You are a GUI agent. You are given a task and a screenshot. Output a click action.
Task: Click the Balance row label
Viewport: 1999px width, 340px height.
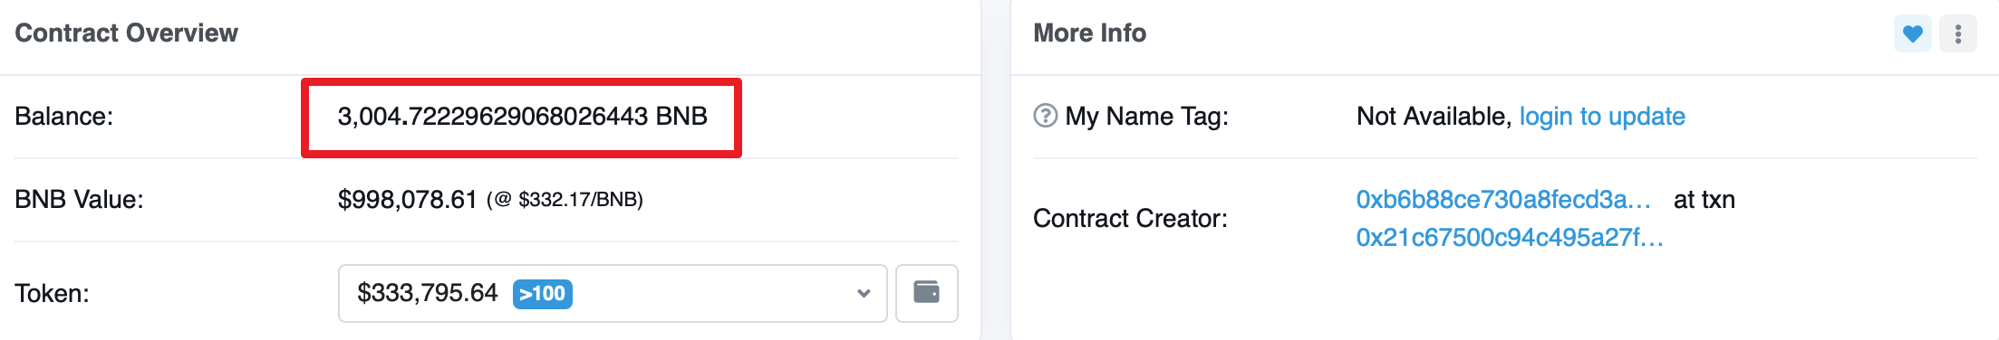pos(63,117)
